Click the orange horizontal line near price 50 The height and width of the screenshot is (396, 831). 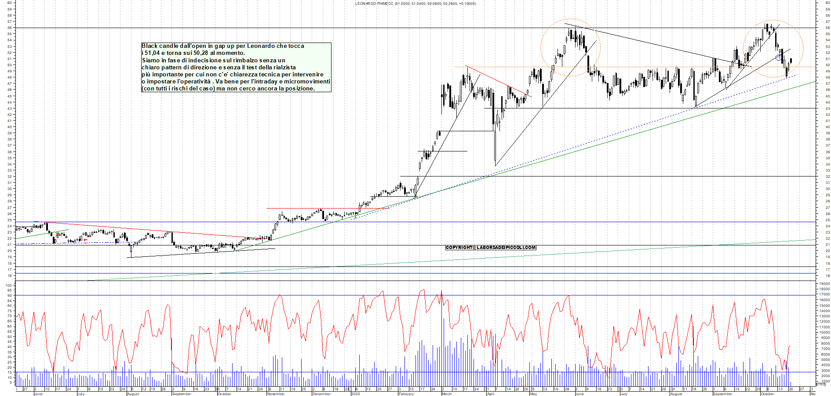tap(638, 67)
